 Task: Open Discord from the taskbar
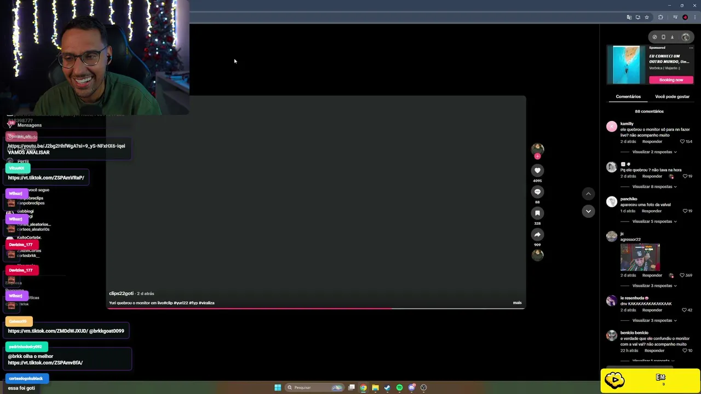(412, 387)
